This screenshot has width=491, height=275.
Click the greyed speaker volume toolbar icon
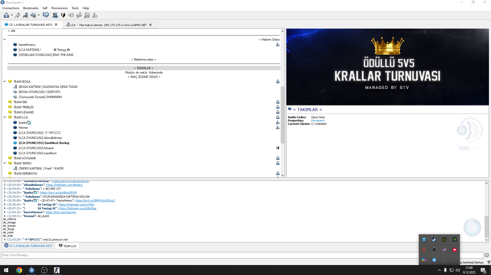click(x=71, y=15)
